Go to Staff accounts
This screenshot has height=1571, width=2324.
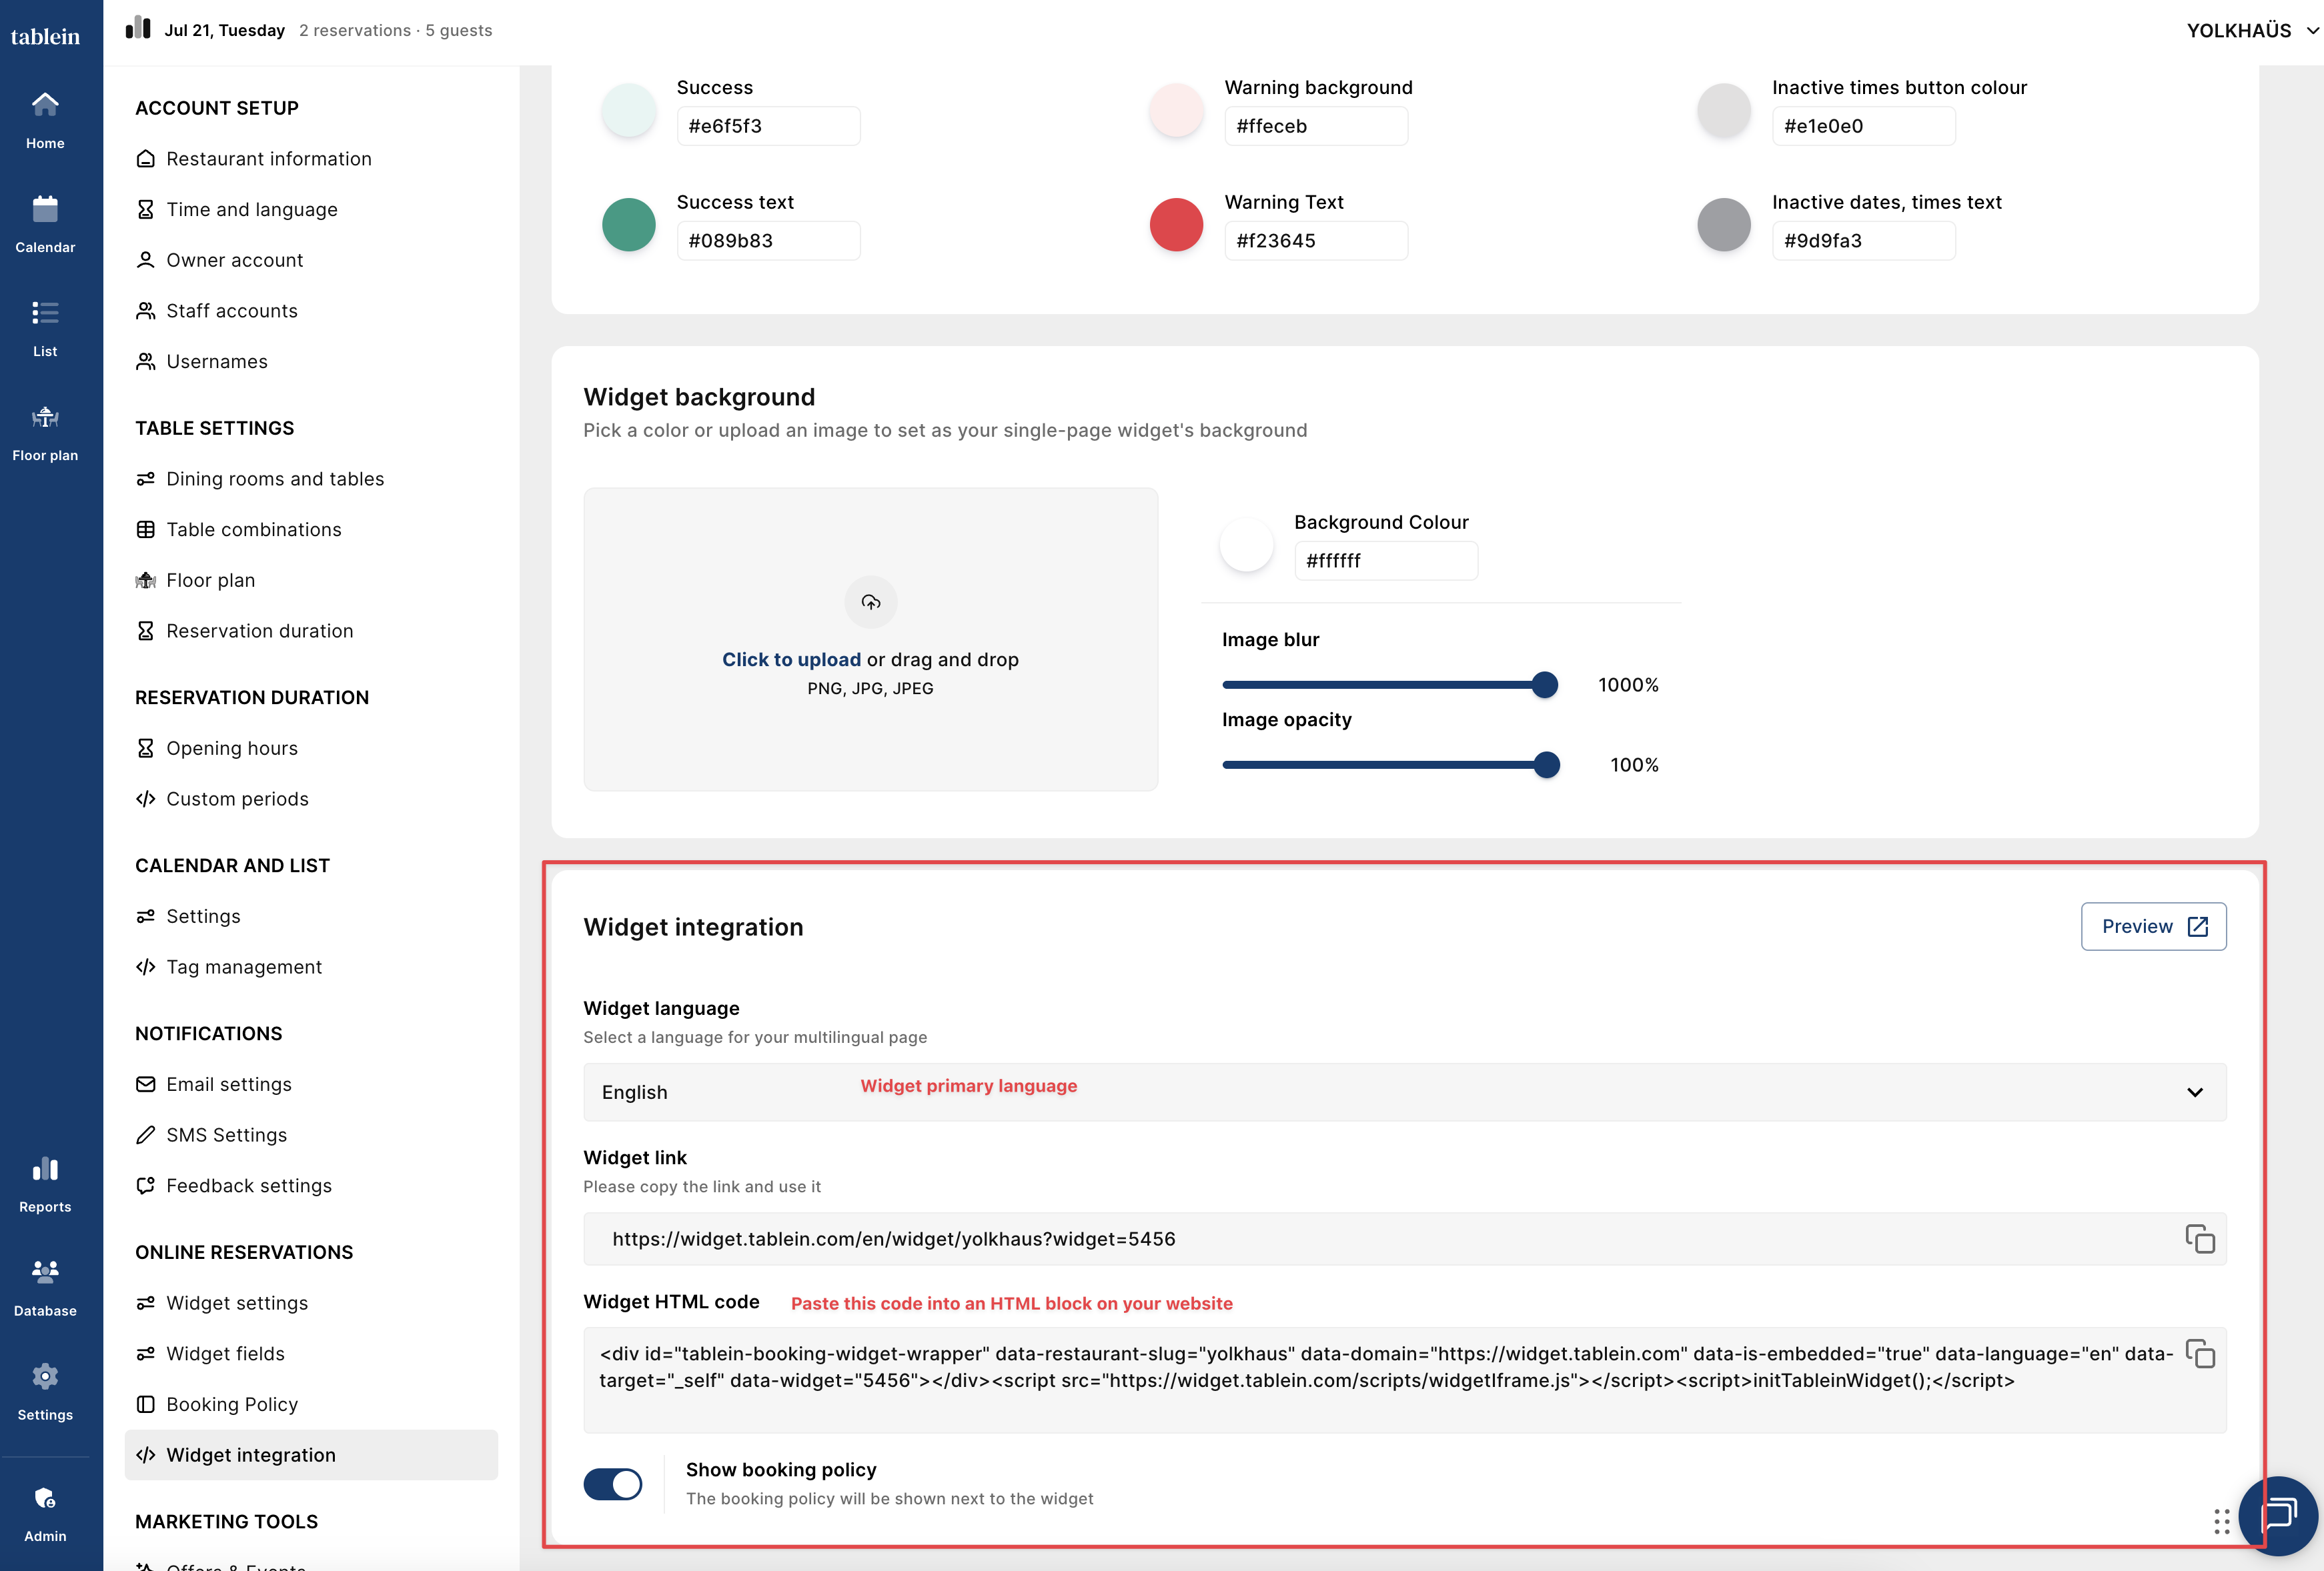[216, 311]
